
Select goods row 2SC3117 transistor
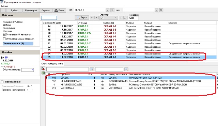tap(131, 78)
